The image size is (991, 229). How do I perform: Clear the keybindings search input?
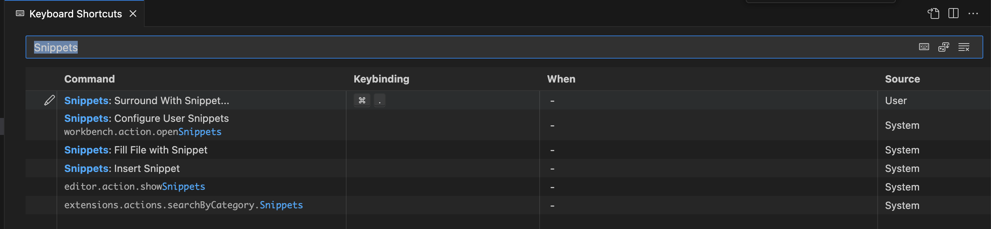(964, 47)
